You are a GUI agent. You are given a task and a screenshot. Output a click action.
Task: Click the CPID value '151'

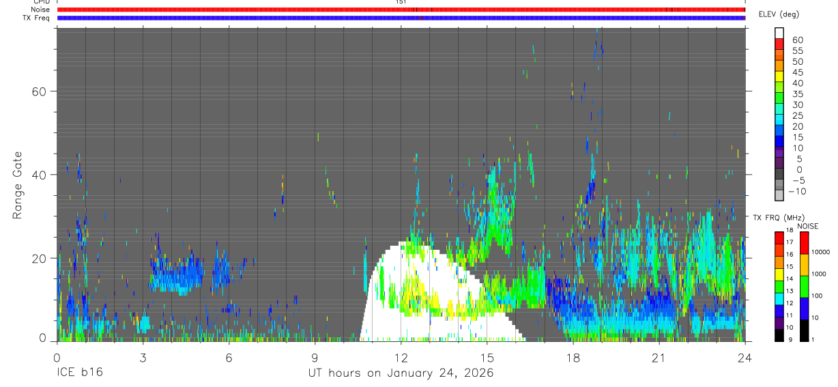pos(401,2)
